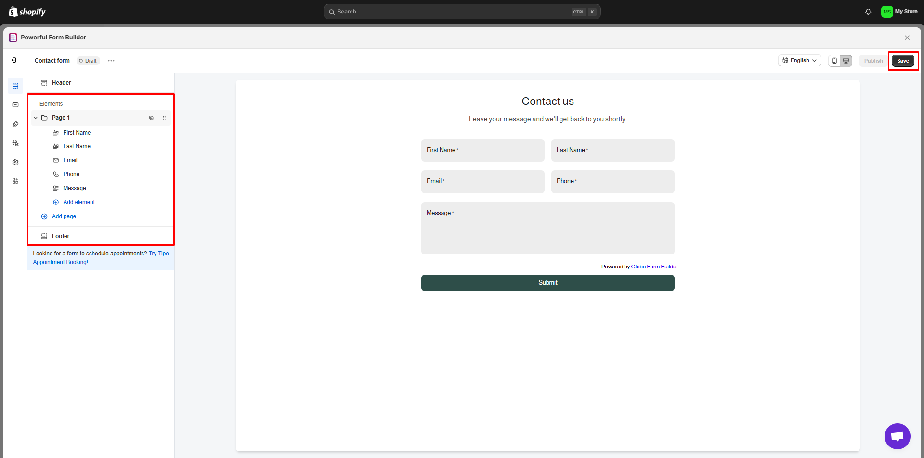Image resolution: width=924 pixels, height=458 pixels.
Task: Click the duplicate icon next to Page 1
Action: (151, 118)
